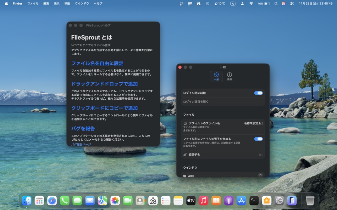Toggle ログイン時に起動 switch
The width and height of the screenshot is (337, 210).
point(259,93)
